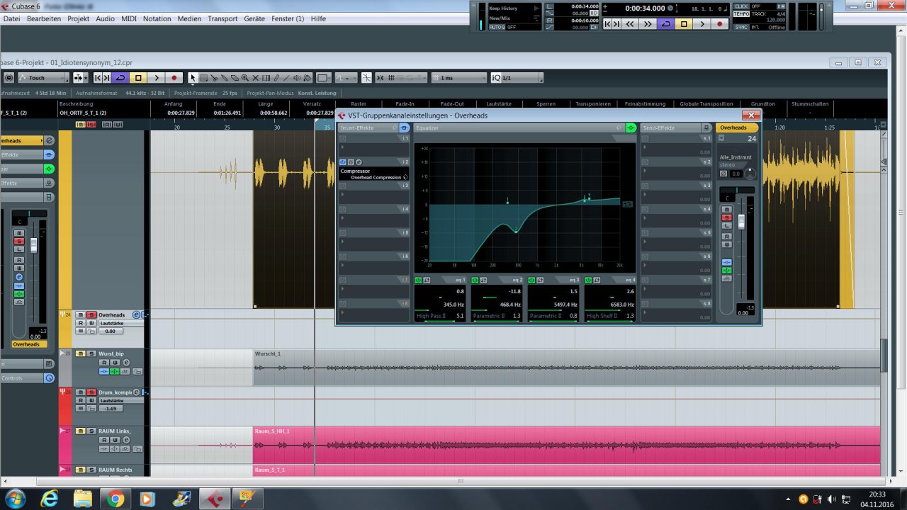Click the input gain knob
The width and height of the screenshot is (907, 510).
pos(750,174)
